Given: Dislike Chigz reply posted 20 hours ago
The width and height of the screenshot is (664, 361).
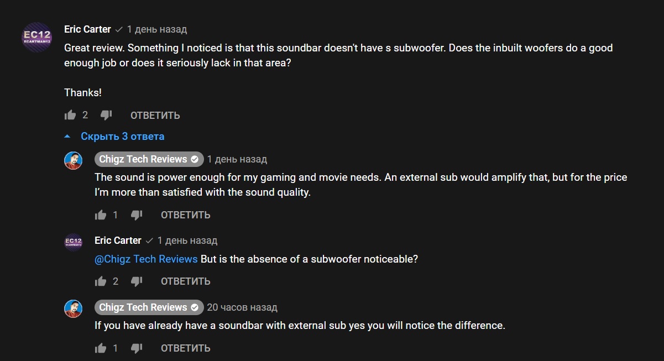Looking at the screenshot, I should coord(137,348).
